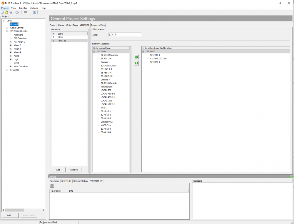Open the Transfer menu
The image size is (294, 224).
23,8
